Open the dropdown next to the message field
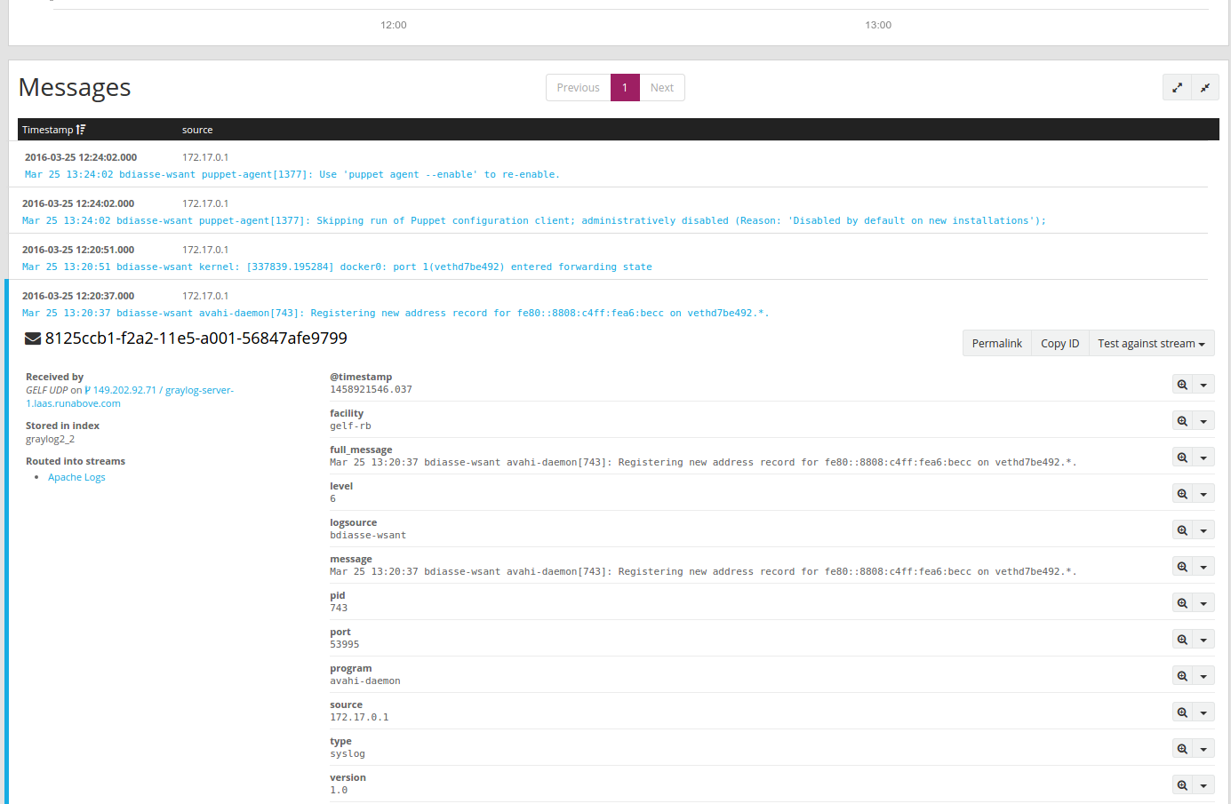 [1202, 566]
